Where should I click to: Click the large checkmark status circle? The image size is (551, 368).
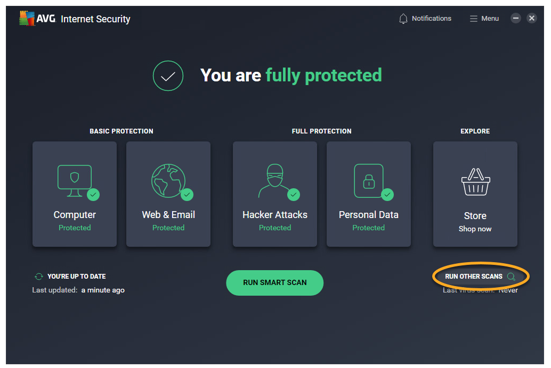coord(168,76)
